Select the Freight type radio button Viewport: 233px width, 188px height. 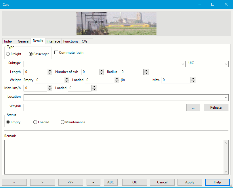tap(8, 54)
